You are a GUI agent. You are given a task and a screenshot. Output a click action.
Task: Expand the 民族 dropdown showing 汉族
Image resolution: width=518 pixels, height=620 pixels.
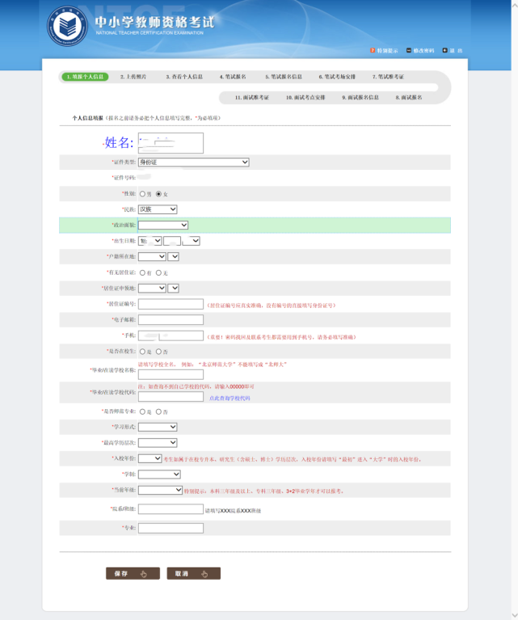[158, 209]
